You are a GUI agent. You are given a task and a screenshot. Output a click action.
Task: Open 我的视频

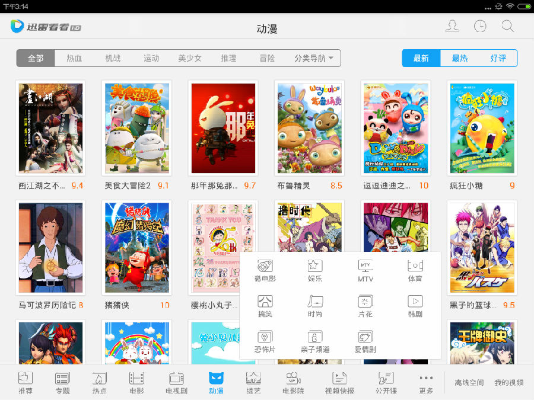point(509,383)
